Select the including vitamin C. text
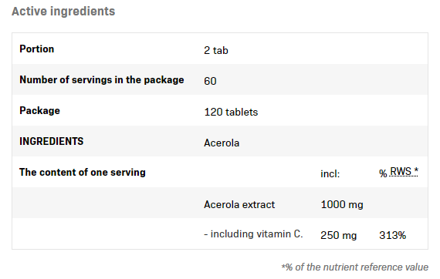This screenshot has width=440, height=279. tap(253, 234)
